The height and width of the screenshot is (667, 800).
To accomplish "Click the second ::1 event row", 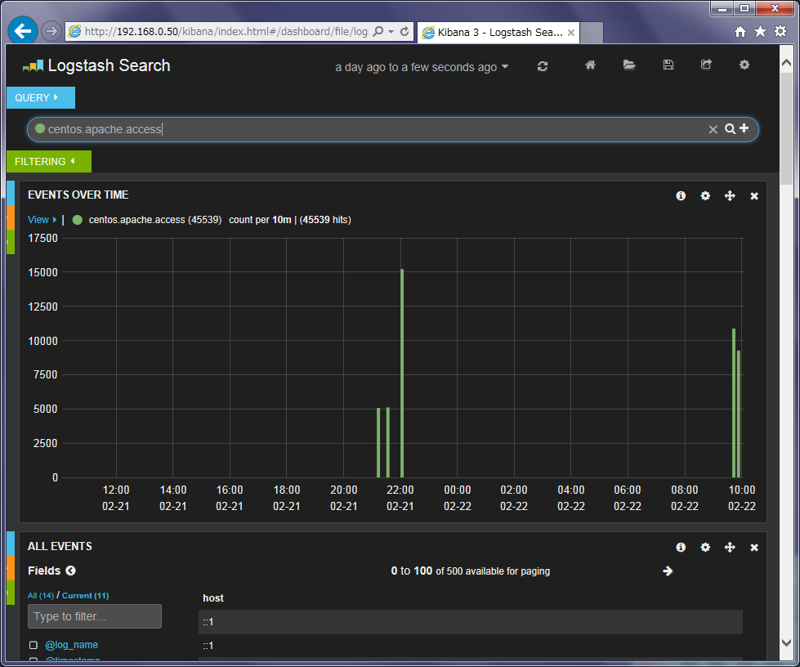I will click(471, 646).
